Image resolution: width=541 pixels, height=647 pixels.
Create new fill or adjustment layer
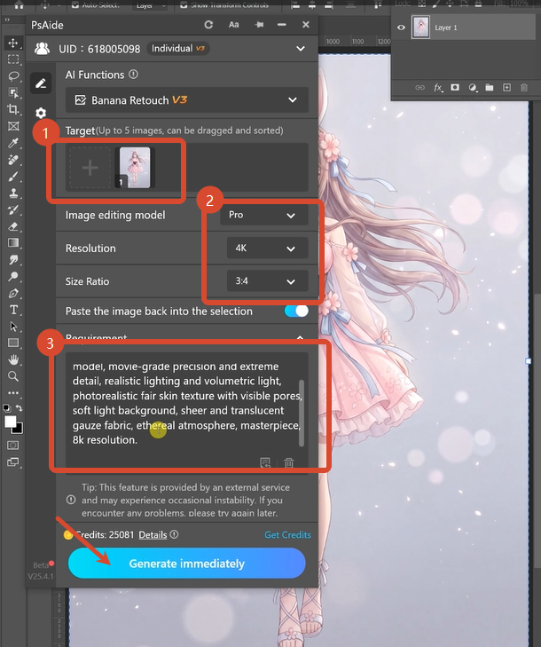coord(473,88)
